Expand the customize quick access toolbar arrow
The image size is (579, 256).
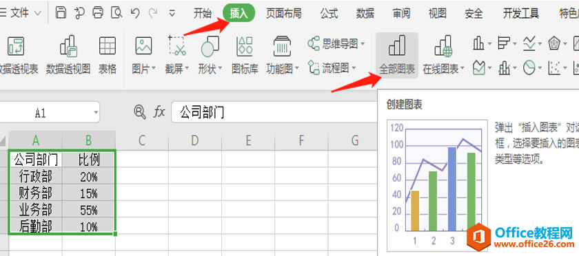(x=172, y=14)
